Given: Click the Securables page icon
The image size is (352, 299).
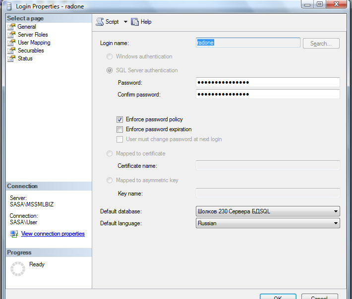Looking at the screenshot, I should coord(11,50).
